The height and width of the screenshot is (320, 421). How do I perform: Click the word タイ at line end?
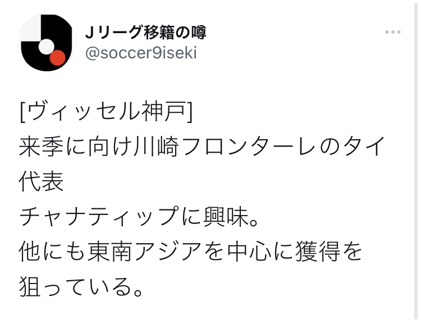click(369, 148)
